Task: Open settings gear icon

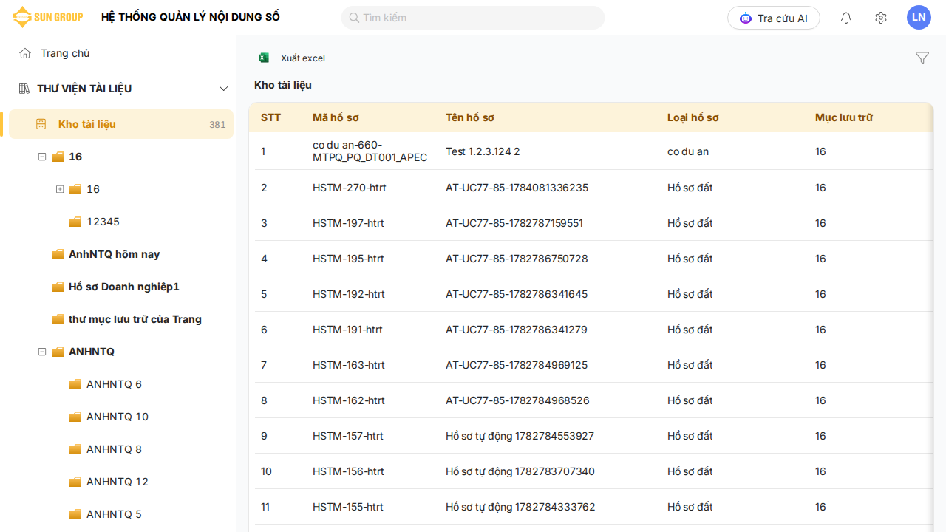Action: 881,18
